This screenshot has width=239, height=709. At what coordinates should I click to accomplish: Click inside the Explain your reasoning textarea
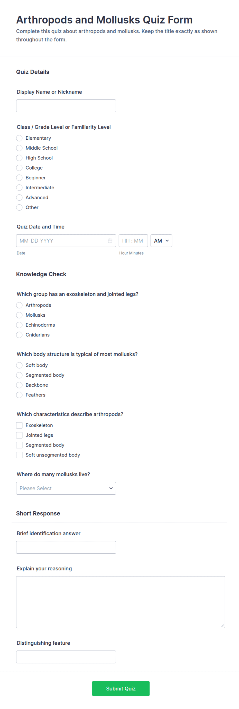coord(121,602)
